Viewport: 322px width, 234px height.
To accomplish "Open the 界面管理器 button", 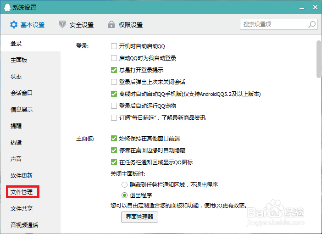I will tap(139, 217).
